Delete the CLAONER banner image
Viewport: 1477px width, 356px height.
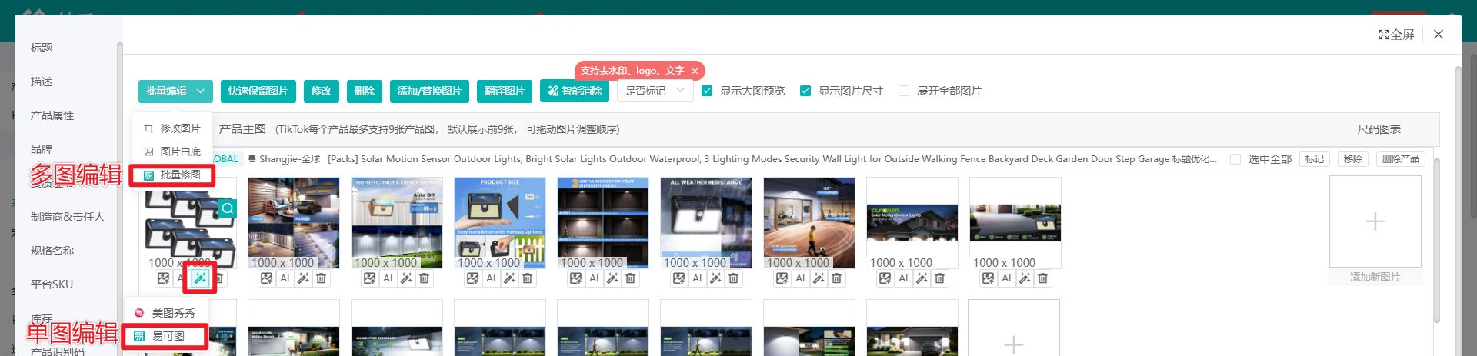[x=940, y=278]
